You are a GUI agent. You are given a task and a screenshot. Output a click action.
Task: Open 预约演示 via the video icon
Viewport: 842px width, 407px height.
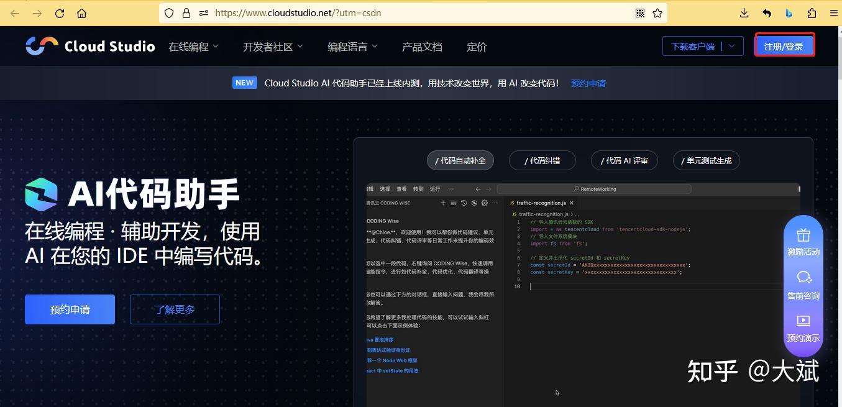click(x=803, y=321)
